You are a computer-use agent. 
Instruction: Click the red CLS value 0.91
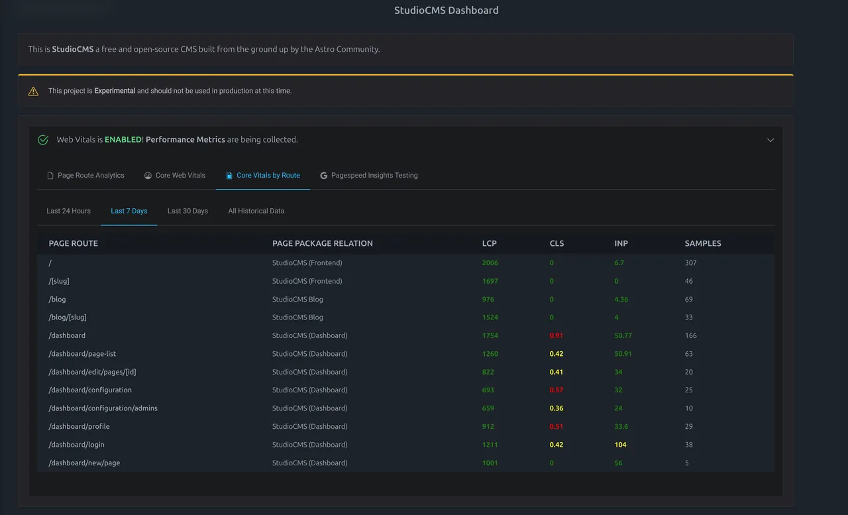coord(556,336)
